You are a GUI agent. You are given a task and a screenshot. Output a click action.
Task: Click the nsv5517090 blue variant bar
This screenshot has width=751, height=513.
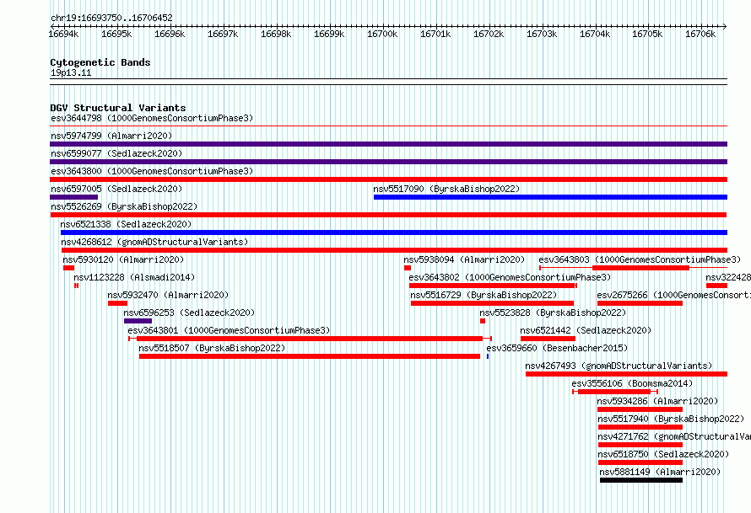[550, 197]
